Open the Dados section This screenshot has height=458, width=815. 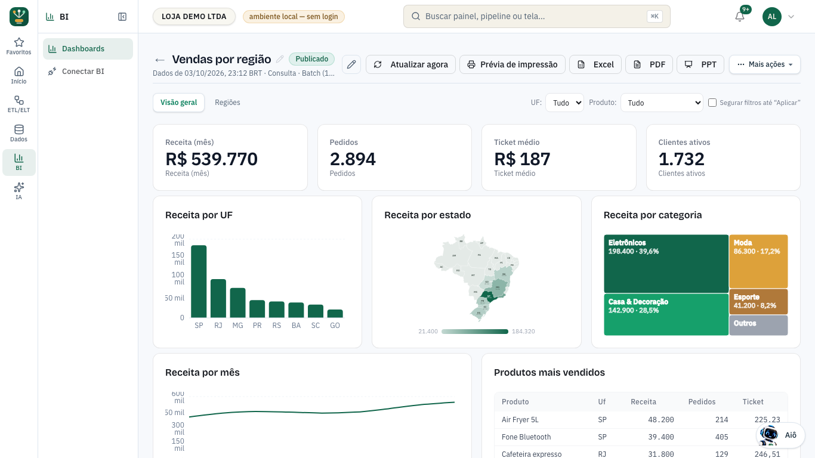click(x=19, y=133)
